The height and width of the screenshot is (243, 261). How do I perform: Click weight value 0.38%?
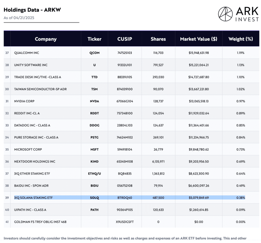point(241,198)
